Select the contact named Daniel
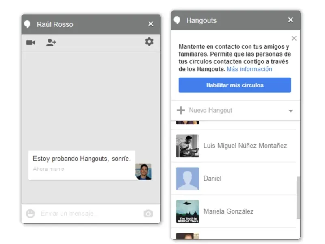Image resolution: width=325 pixels, height=244 pixels. 233,179
